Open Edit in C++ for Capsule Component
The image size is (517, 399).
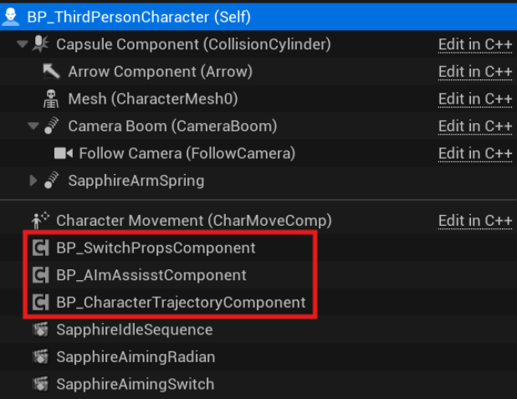(475, 44)
